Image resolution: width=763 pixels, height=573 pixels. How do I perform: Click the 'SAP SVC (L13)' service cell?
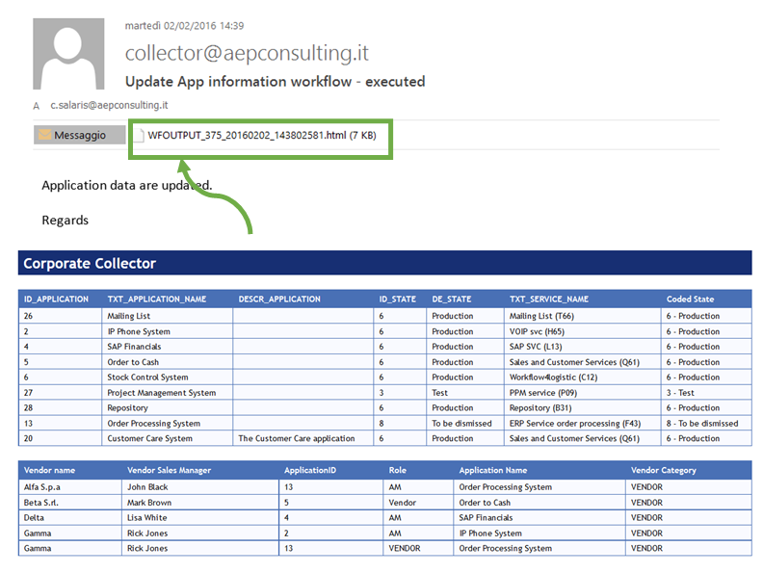tap(582, 347)
